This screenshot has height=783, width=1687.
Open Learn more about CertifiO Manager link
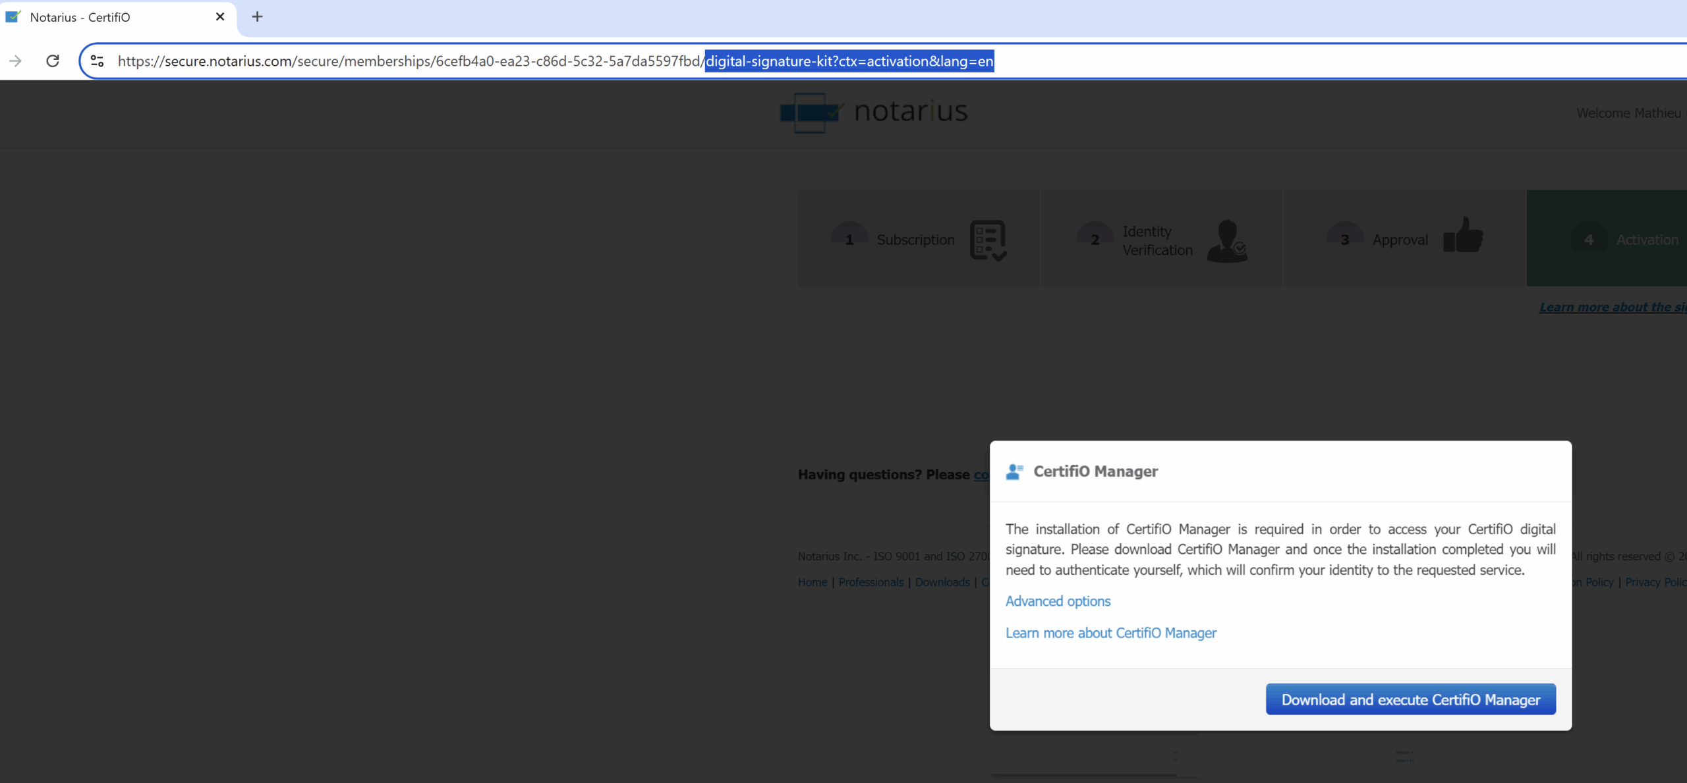click(1110, 633)
